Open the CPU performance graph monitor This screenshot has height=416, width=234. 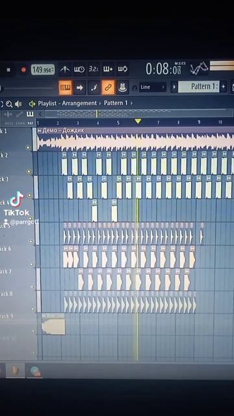pos(199,68)
